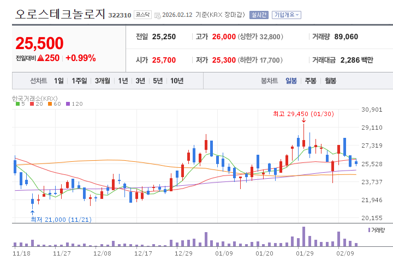Click the 저가 value 25,300
The height and width of the screenshot is (279, 393).
click(224, 60)
